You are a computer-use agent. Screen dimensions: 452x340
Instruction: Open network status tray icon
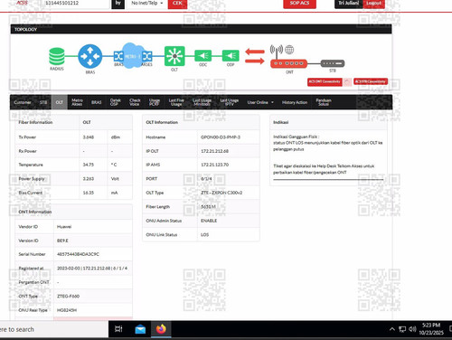(x=402, y=329)
